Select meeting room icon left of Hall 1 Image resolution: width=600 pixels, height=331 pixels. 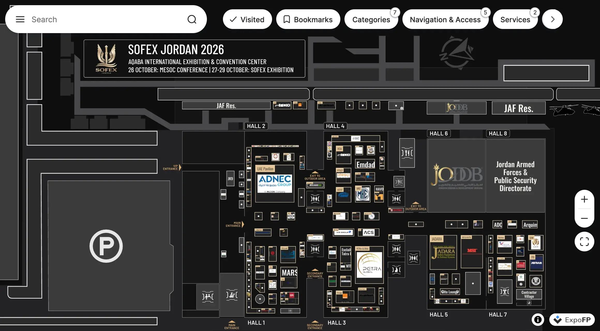click(x=208, y=296)
